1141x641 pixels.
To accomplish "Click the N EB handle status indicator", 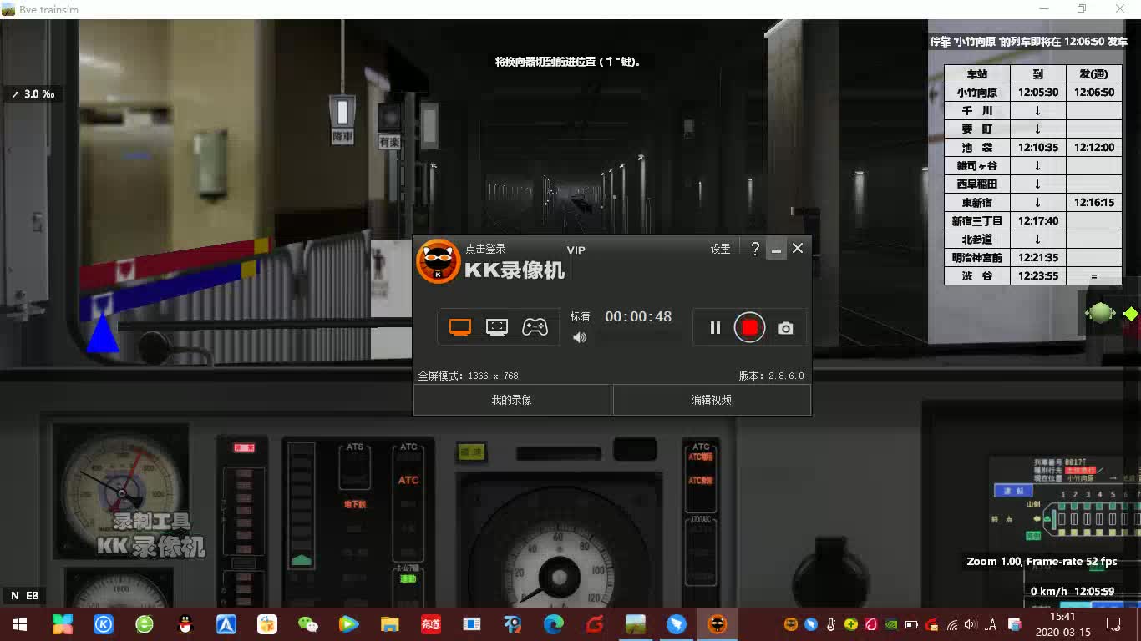I will coord(25,596).
